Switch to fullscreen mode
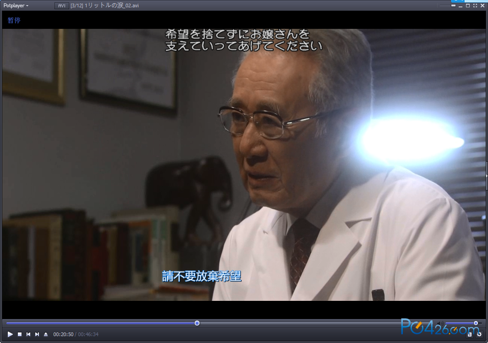This screenshot has height=343, width=488. pyautogui.click(x=475, y=5)
